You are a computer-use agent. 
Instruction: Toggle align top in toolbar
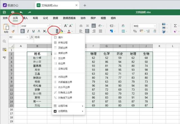[x=81, y=26]
